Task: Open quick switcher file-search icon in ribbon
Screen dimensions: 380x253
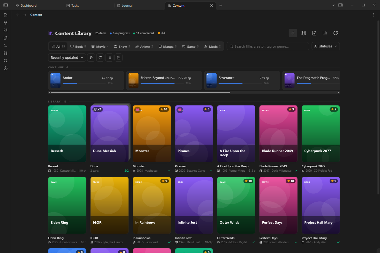Action: click(x=5, y=15)
